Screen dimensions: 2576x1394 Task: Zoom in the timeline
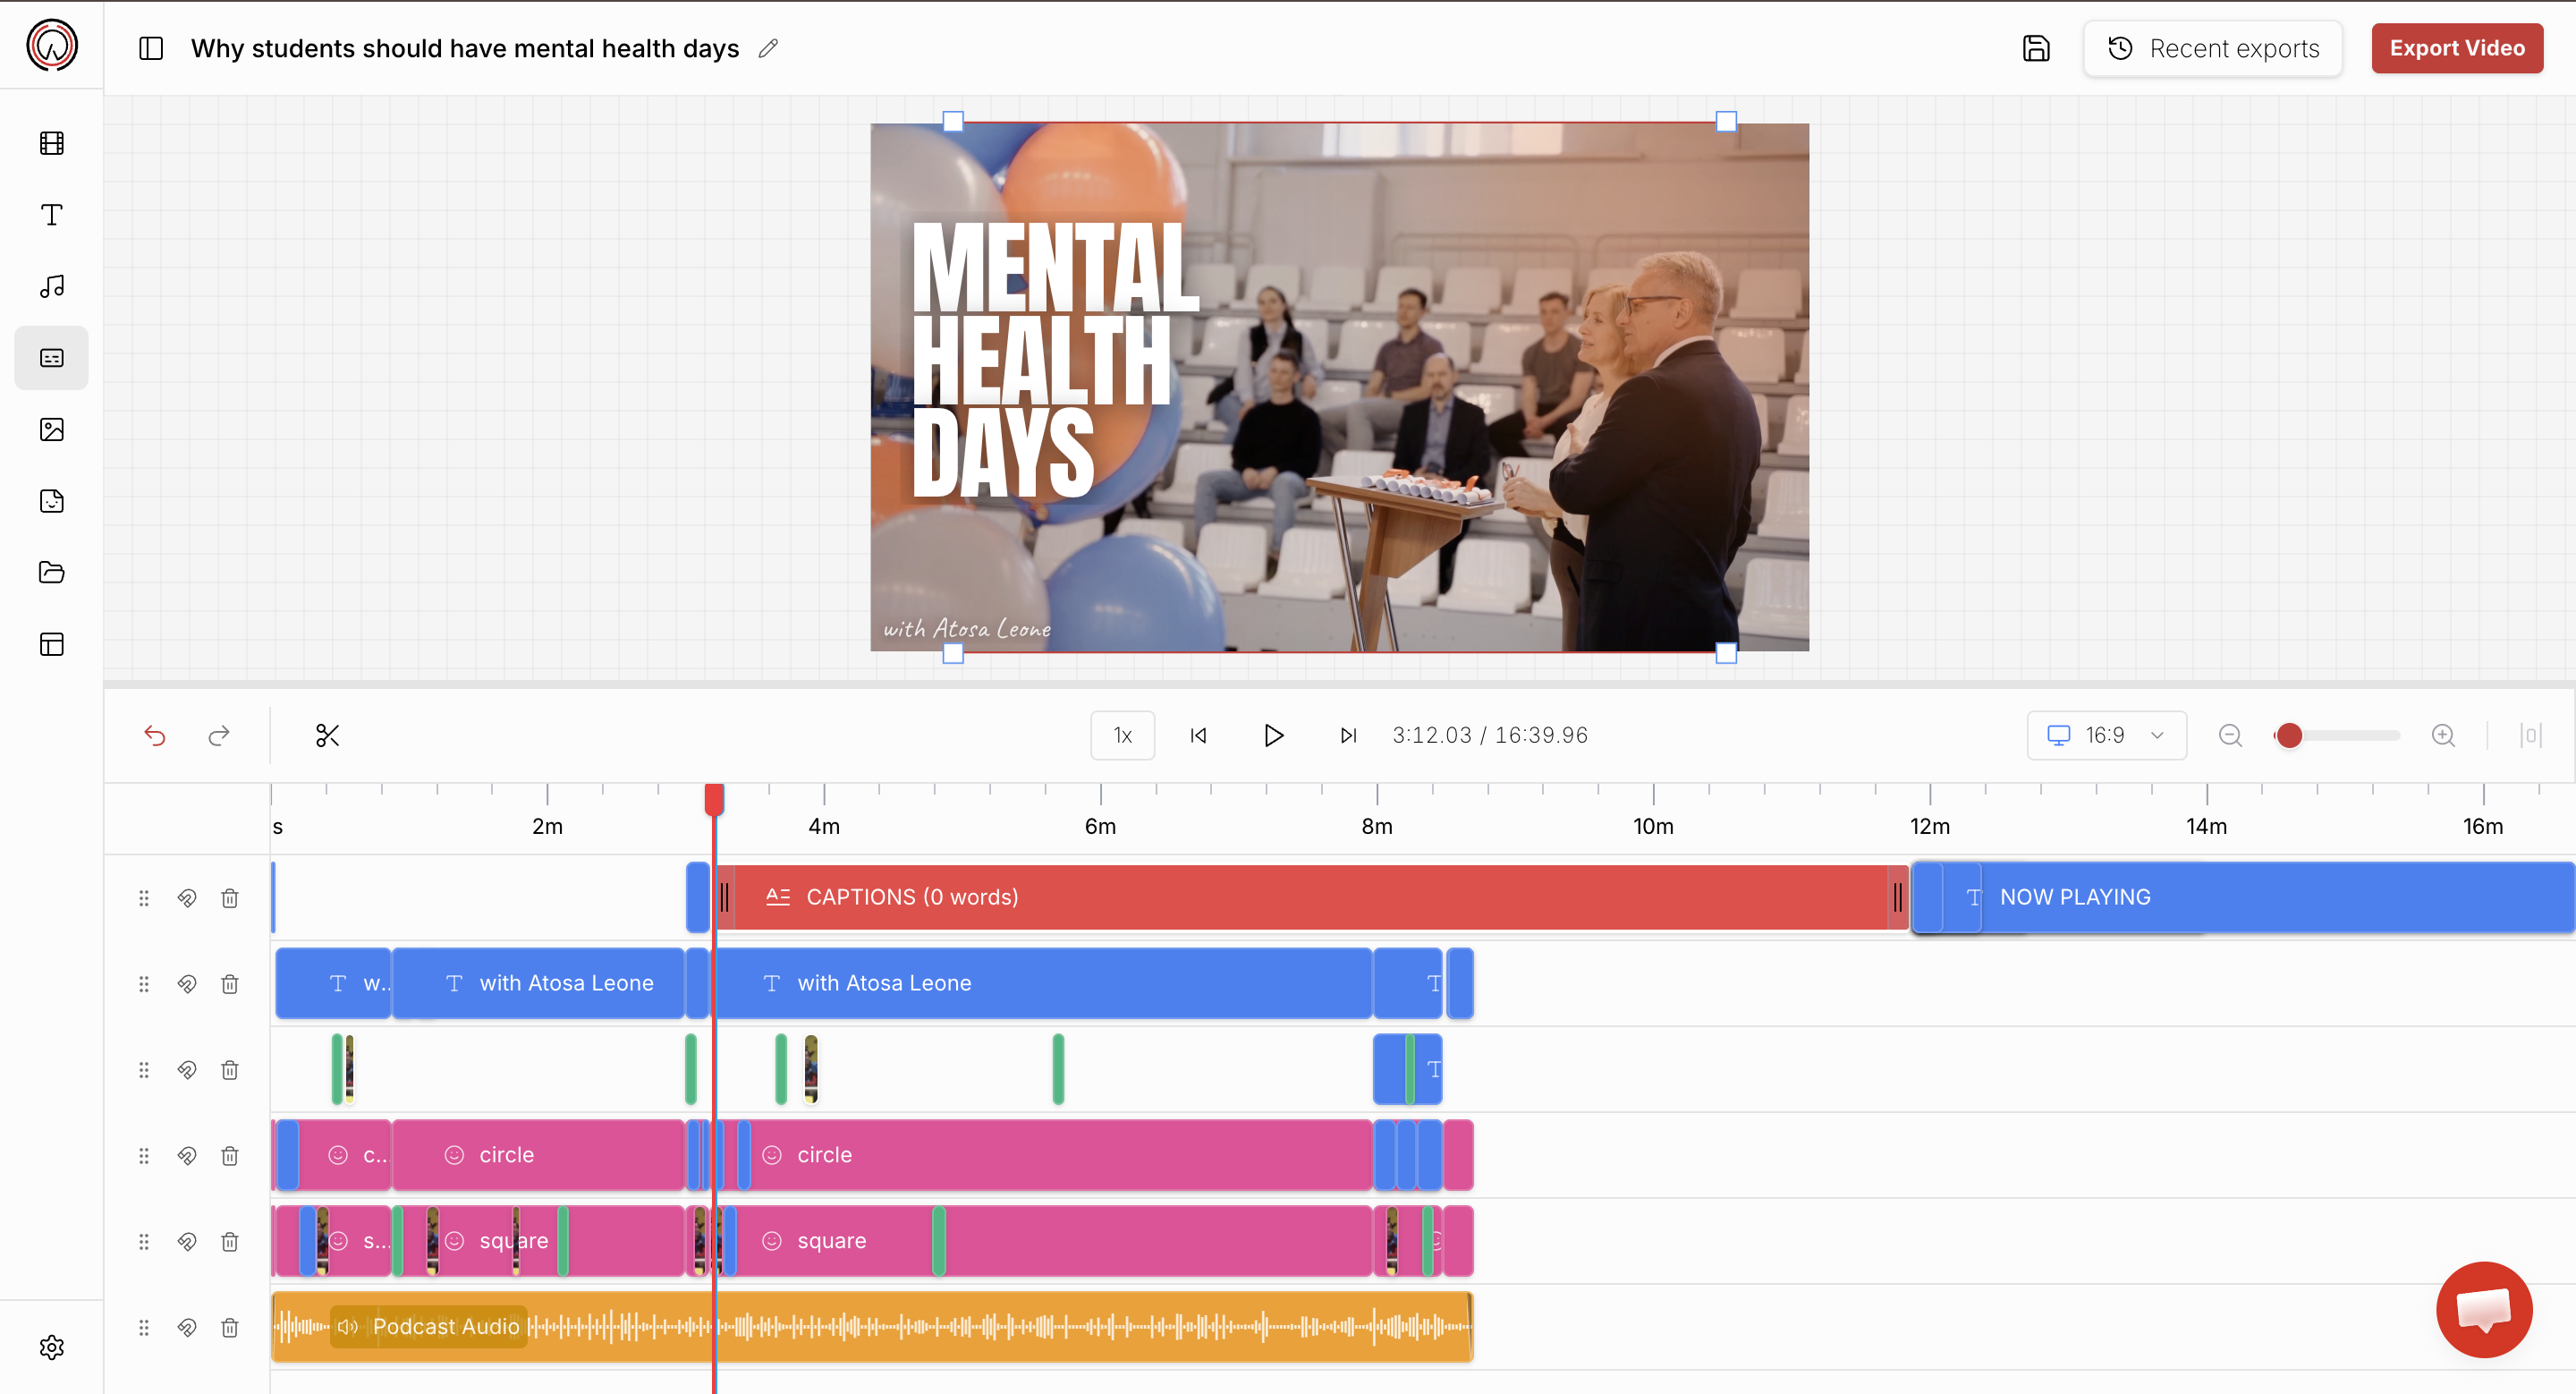2443,736
